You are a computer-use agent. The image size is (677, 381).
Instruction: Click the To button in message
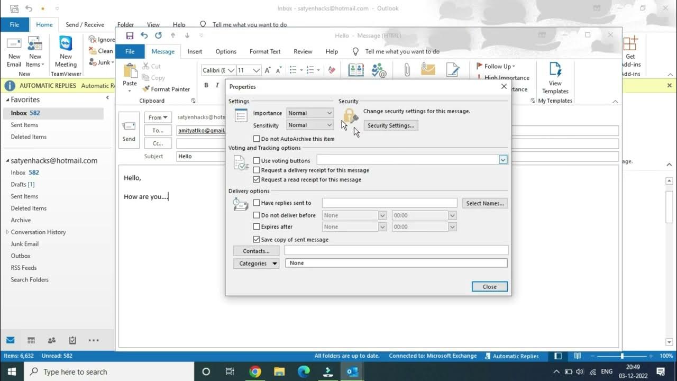click(158, 130)
